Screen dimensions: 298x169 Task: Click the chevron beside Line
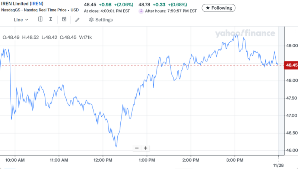[x=26, y=20]
